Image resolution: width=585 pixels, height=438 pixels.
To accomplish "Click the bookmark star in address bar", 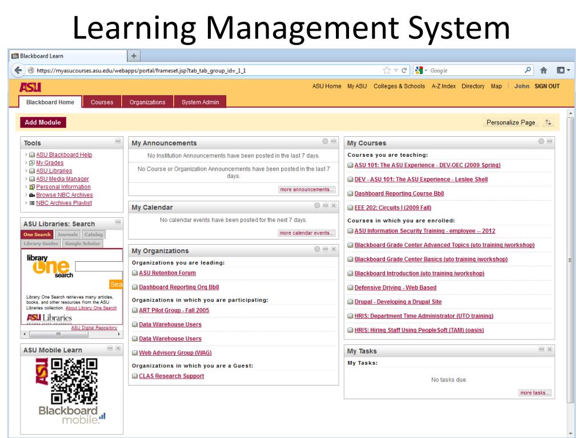I will (x=387, y=70).
